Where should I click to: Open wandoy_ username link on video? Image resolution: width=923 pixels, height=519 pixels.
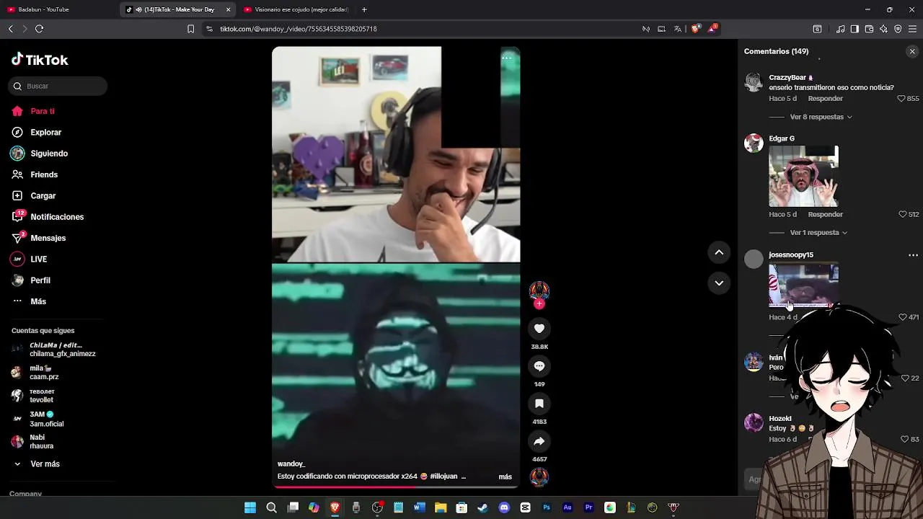(x=291, y=464)
